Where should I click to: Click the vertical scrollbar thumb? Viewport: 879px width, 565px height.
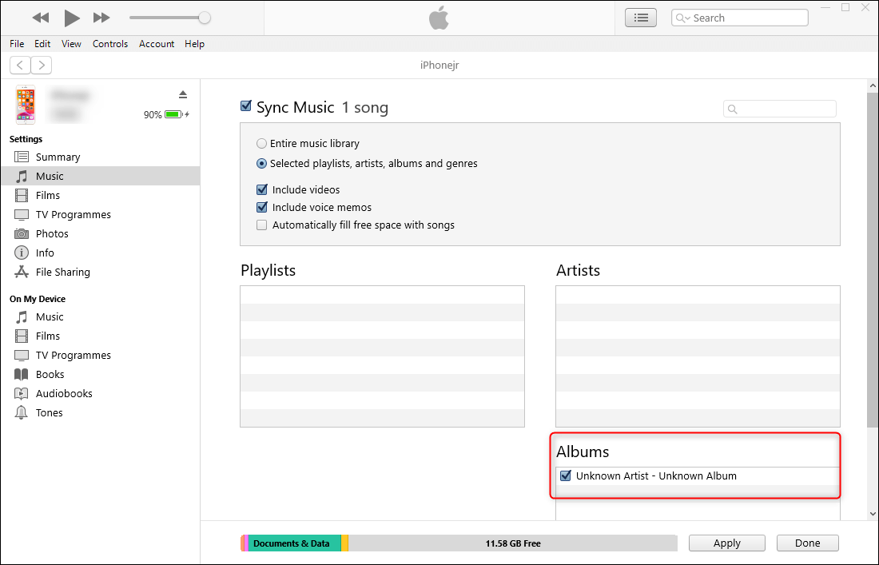[873, 259]
